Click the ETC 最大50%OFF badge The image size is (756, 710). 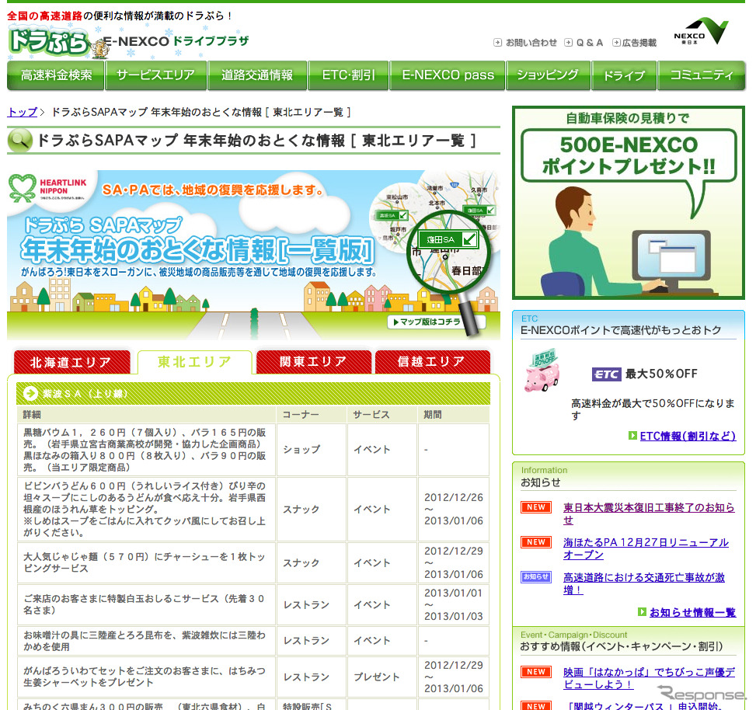coord(644,374)
